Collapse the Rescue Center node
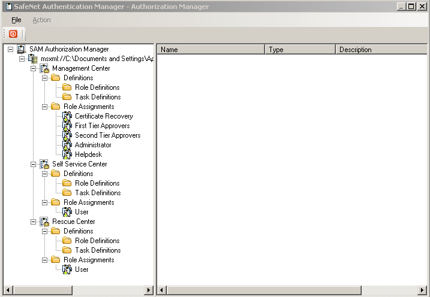This screenshot has width=430, height=297. [x=33, y=222]
